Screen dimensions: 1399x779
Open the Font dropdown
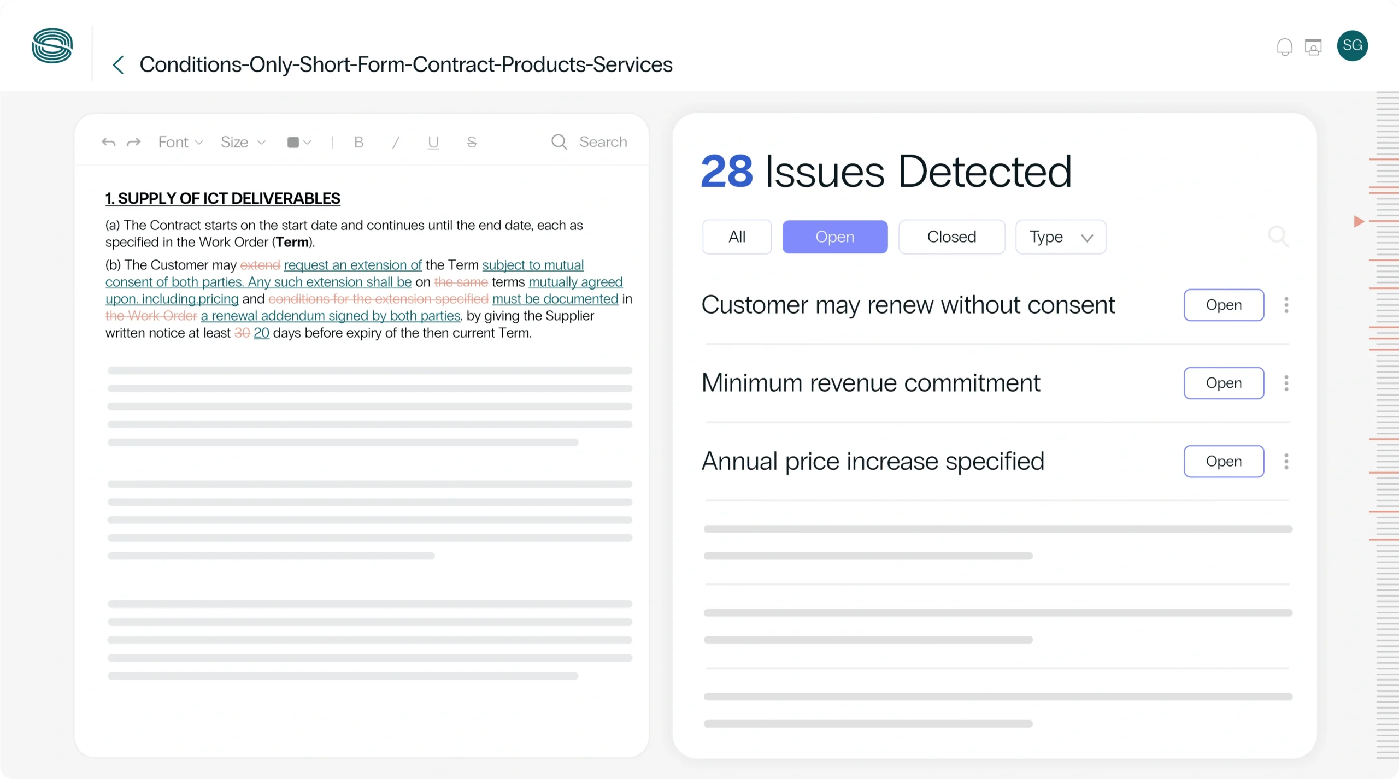[x=180, y=142]
